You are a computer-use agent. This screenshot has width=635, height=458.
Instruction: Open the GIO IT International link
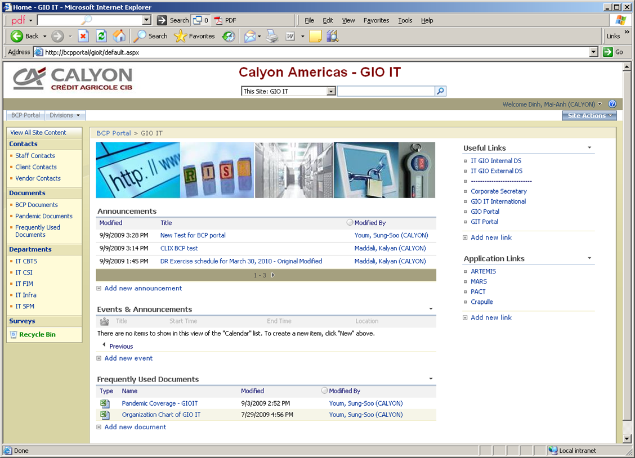[x=498, y=201]
